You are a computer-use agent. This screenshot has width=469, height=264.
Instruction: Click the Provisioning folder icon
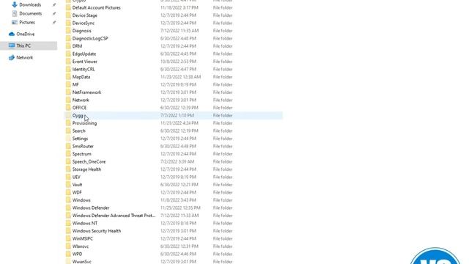pyautogui.click(x=68, y=123)
